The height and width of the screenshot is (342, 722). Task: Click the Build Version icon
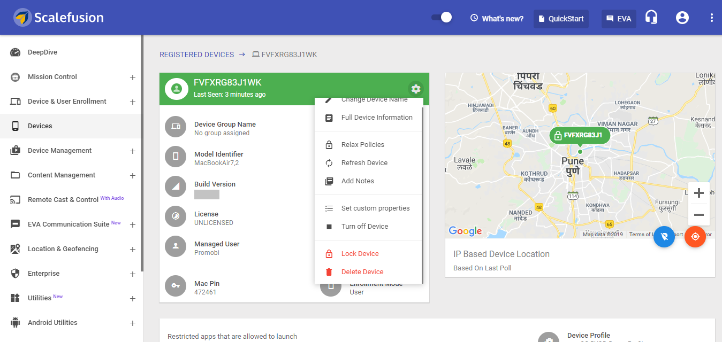[176, 186]
